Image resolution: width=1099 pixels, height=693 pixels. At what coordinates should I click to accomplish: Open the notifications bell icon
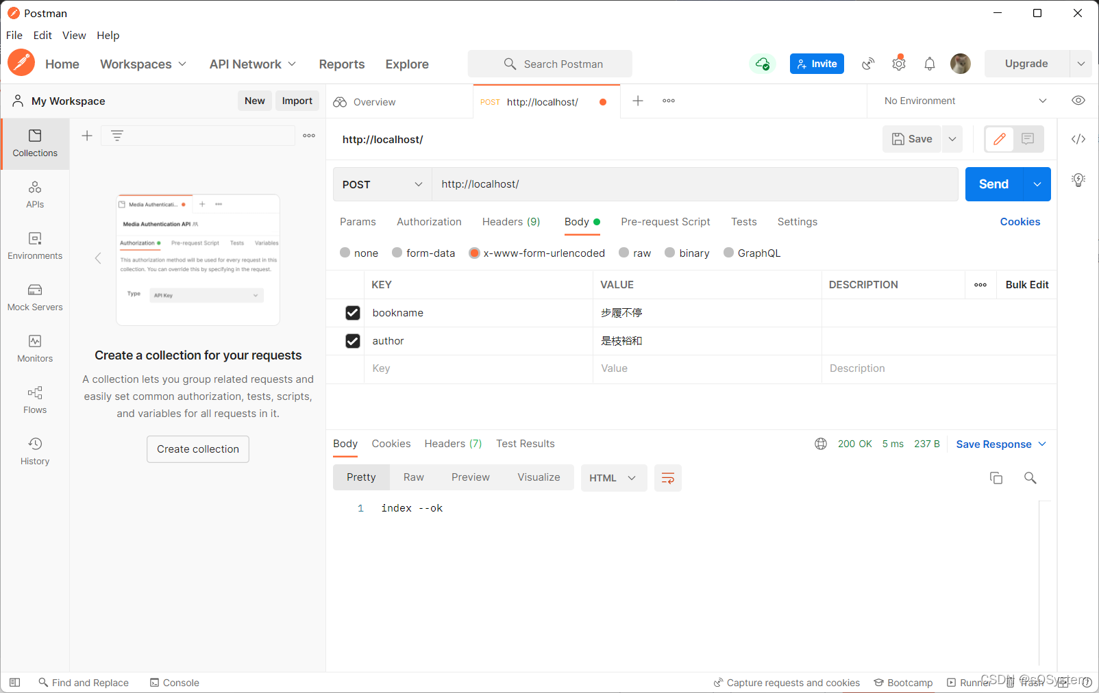pos(930,64)
